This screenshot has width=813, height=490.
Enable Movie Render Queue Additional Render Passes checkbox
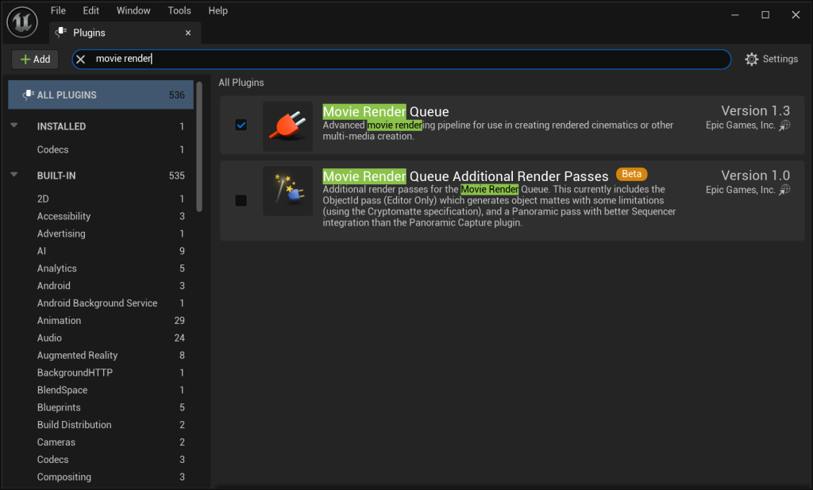tap(241, 200)
